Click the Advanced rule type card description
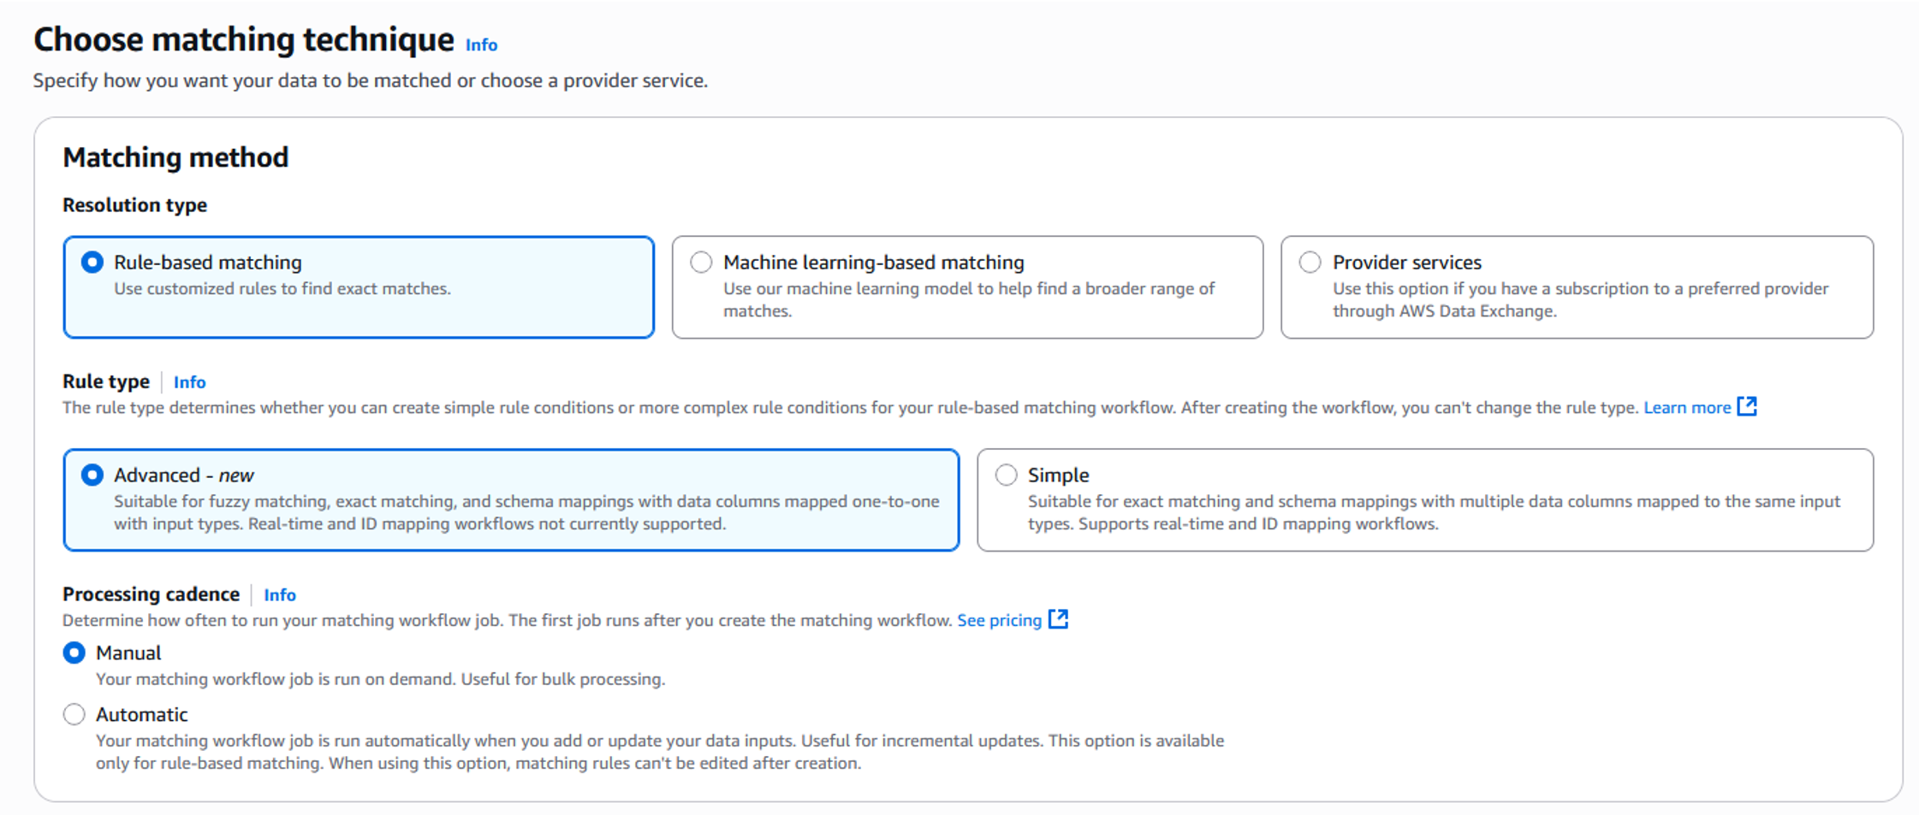The height and width of the screenshot is (821, 1919). [x=526, y=513]
